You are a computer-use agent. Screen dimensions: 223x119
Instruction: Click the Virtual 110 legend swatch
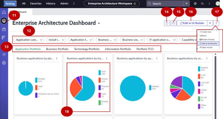(x=100, y=80)
